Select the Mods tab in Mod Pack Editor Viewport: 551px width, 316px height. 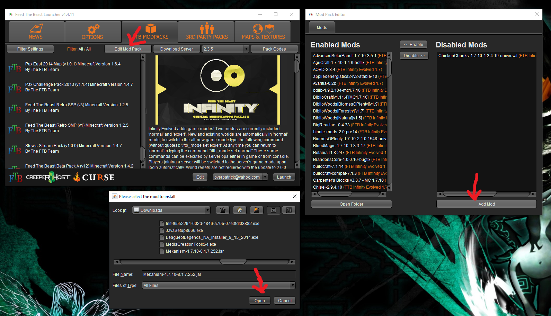coord(322,28)
